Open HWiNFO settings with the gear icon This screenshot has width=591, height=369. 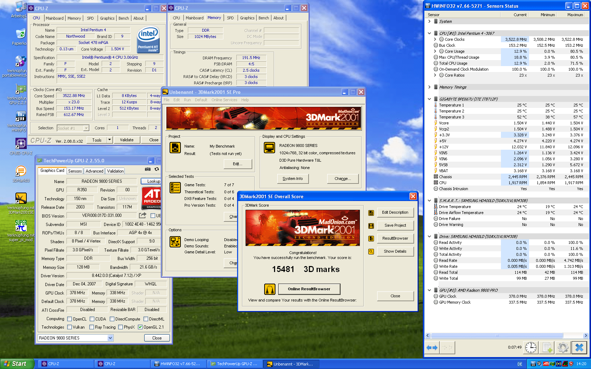(563, 348)
